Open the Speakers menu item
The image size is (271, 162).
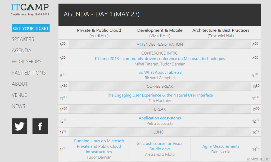[x=23, y=39]
